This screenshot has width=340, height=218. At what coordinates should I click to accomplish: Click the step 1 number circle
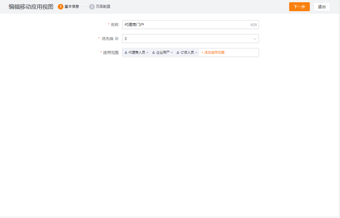61,7
